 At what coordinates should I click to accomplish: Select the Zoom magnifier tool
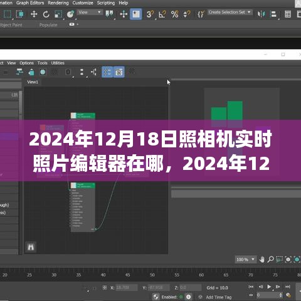click(x=270, y=260)
